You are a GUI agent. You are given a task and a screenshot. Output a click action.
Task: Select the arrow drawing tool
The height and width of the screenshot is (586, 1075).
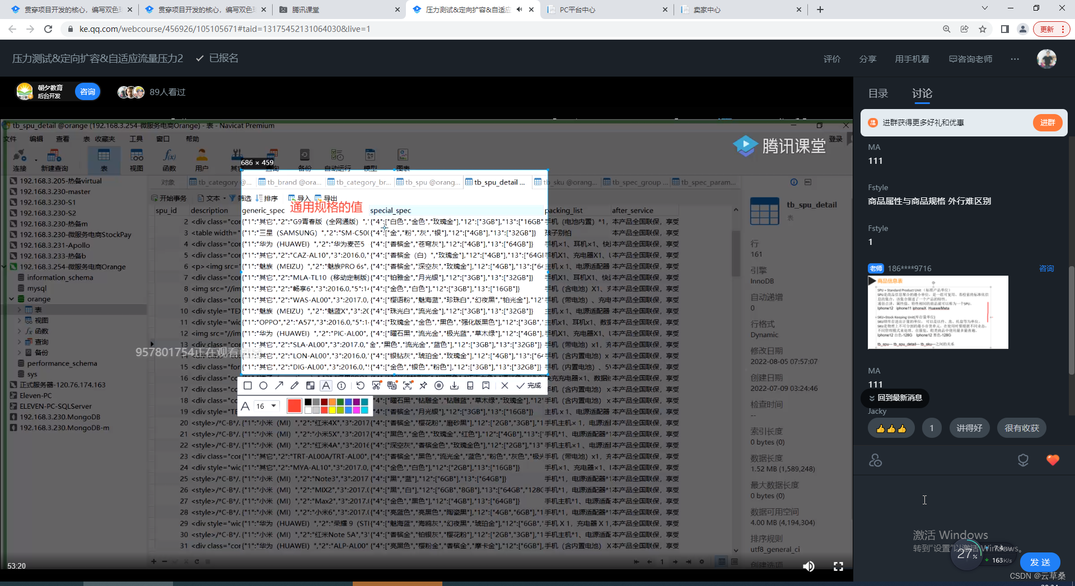point(279,385)
